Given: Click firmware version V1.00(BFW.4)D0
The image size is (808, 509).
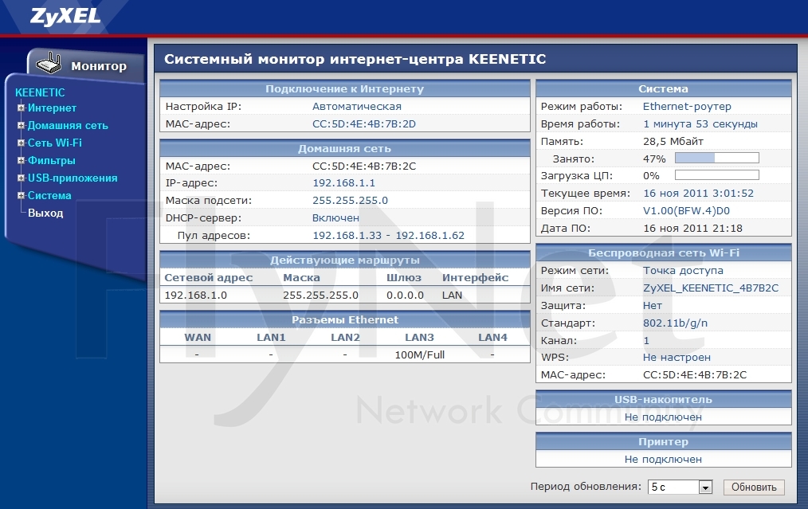Looking at the screenshot, I should point(686,211).
